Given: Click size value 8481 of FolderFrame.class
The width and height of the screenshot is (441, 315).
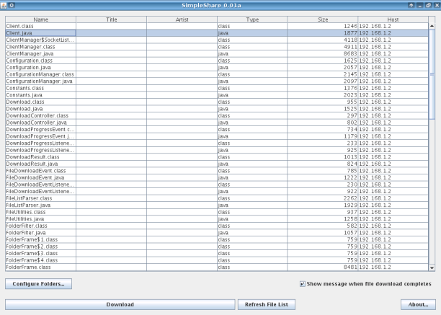Looking at the screenshot, I should [350, 267].
